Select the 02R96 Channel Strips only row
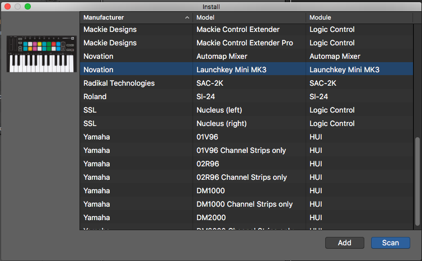 point(246,178)
